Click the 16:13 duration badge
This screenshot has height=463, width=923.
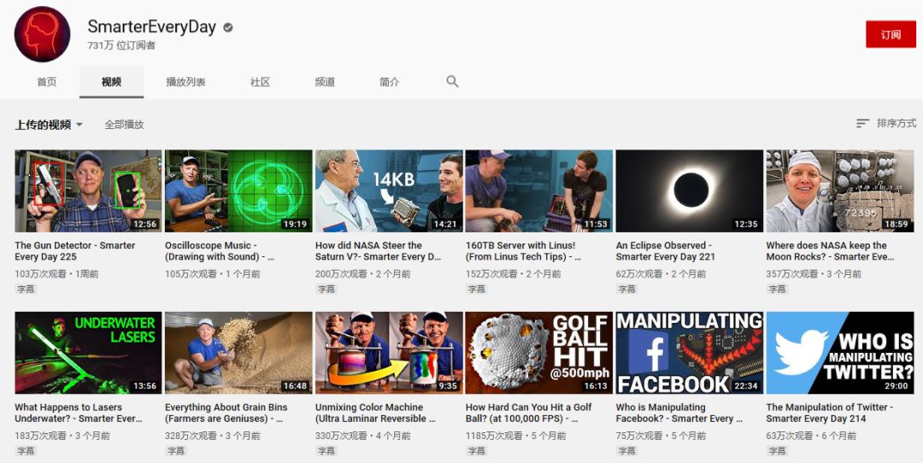pyautogui.click(x=596, y=386)
